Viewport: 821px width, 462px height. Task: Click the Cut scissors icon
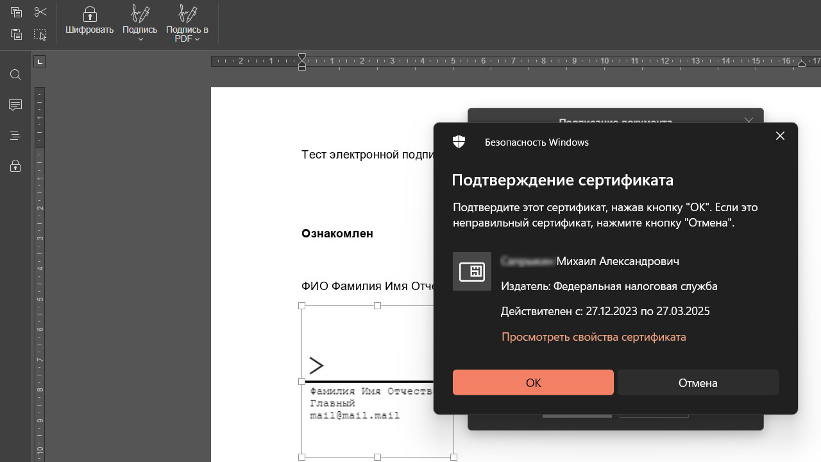click(40, 12)
